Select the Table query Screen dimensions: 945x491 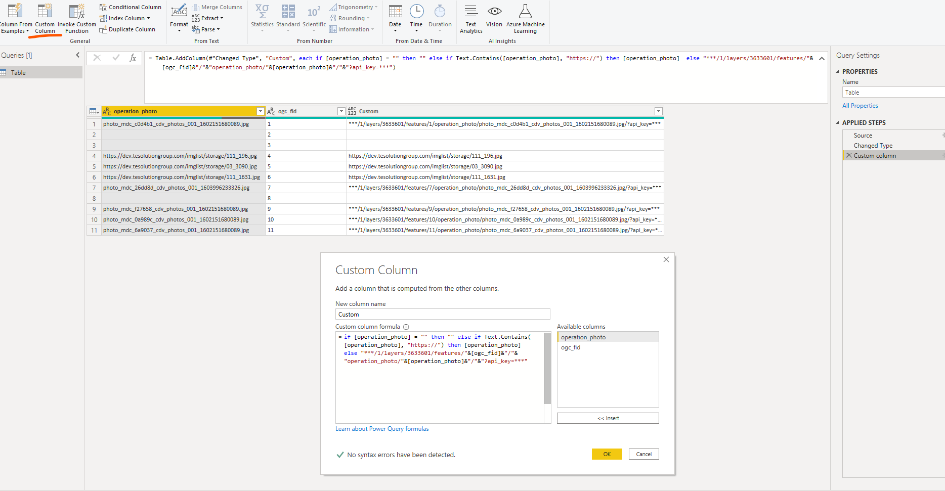(41, 72)
